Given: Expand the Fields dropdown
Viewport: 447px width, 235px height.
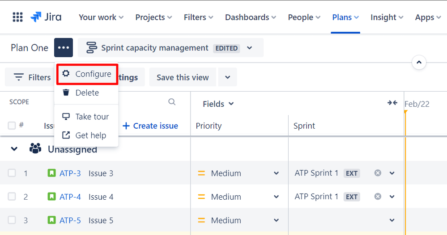Looking at the screenshot, I should click(218, 104).
